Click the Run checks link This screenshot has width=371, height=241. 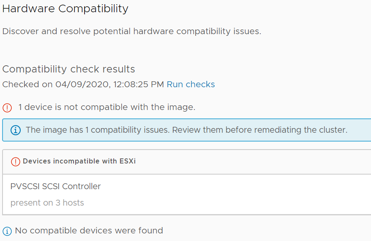[191, 84]
